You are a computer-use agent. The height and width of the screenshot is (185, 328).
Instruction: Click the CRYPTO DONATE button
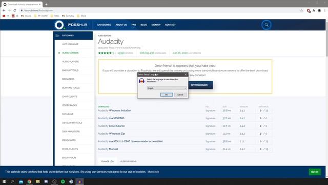coord(200,85)
